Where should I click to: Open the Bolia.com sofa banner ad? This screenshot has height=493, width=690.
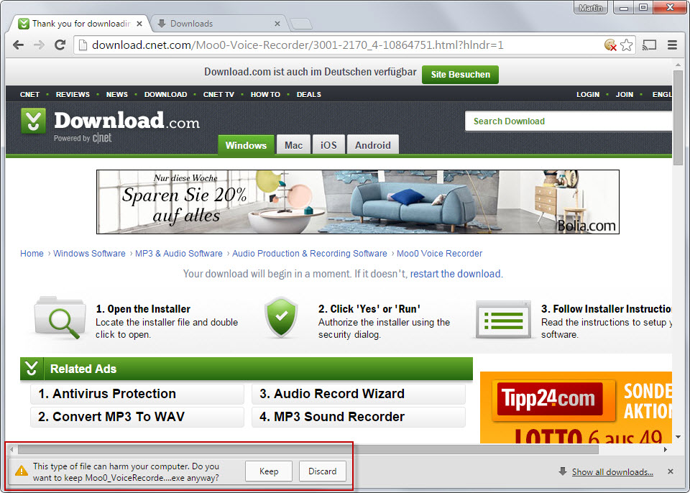tap(358, 202)
